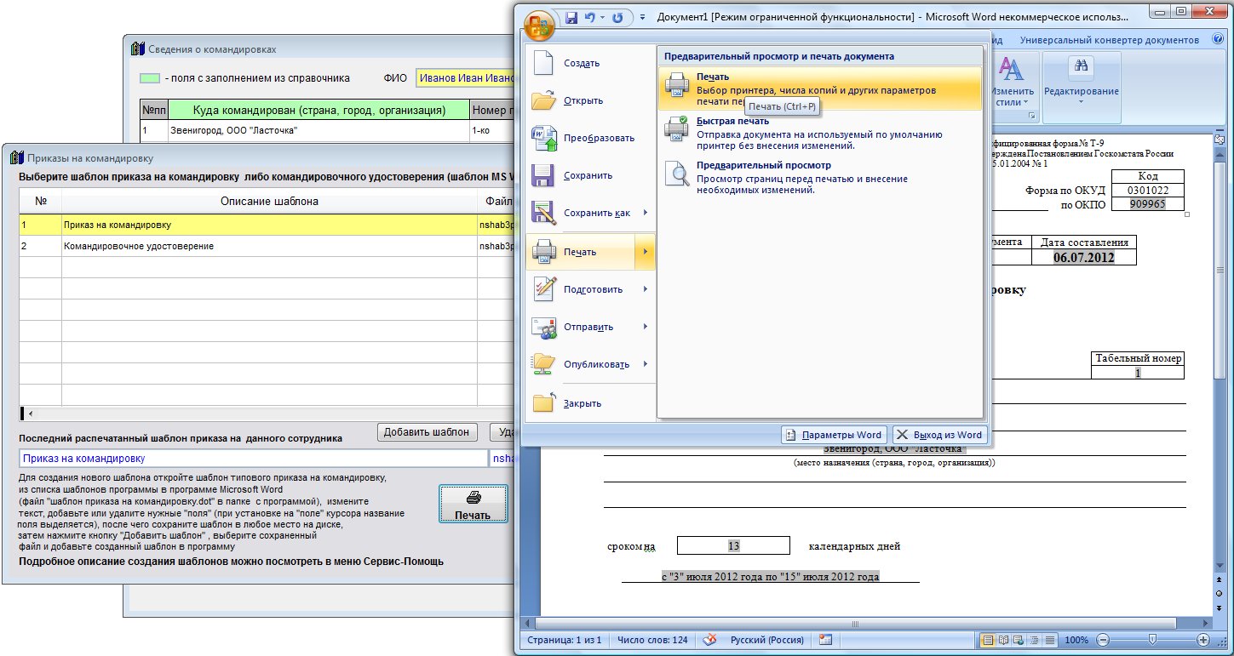Click the Undo arrow icon
The width and height of the screenshot is (1234, 656).
click(x=588, y=17)
